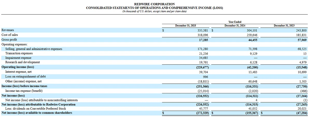Select 'Other (income) expense, net' label
The width and height of the screenshot is (309, 117).
click(24, 81)
